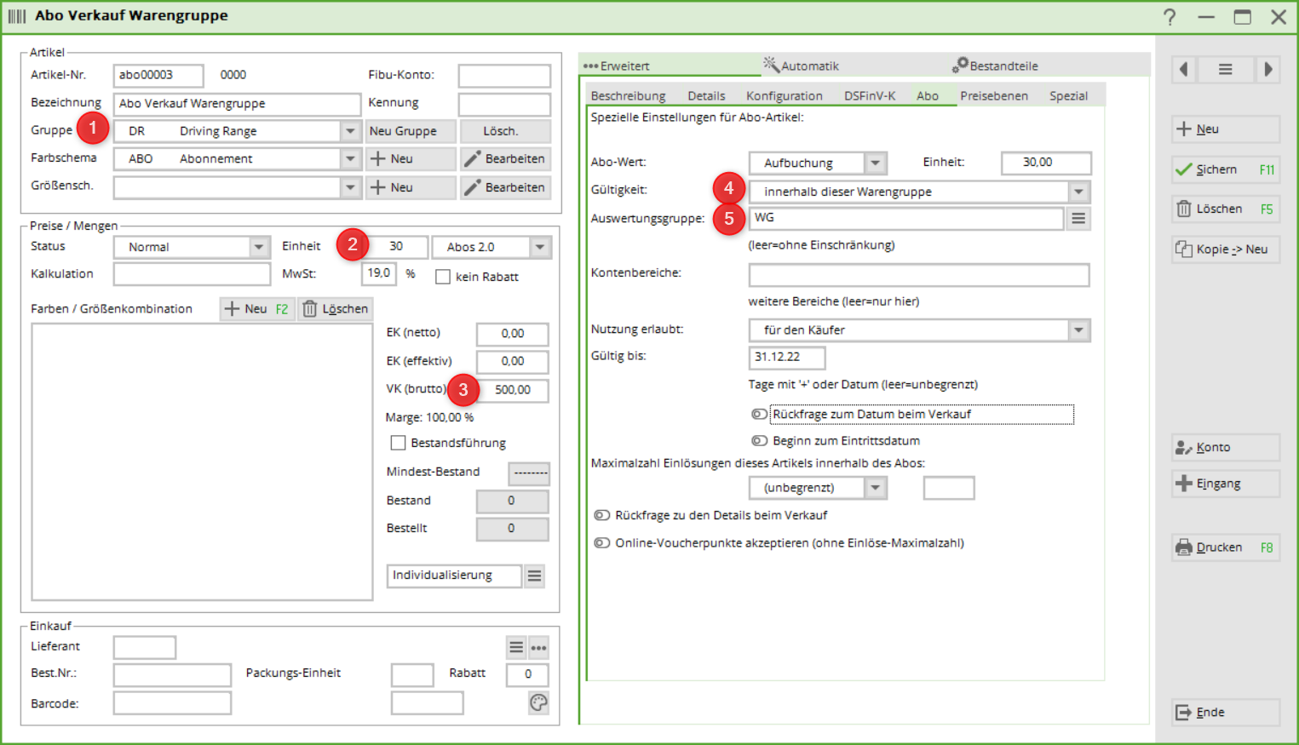
Task: Click the three-dots icon in Einkauf section
Action: [x=539, y=648]
